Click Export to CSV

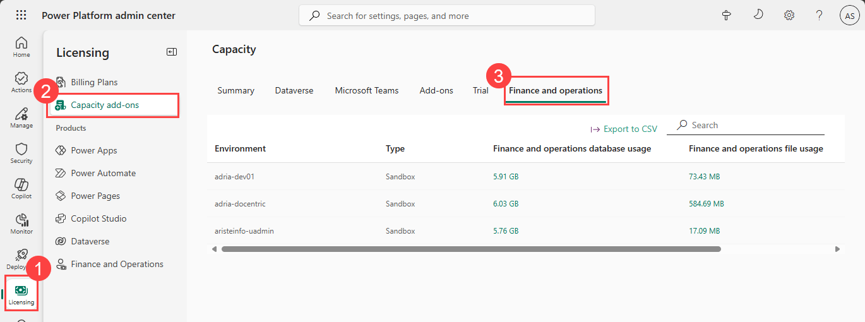[x=624, y=129]
